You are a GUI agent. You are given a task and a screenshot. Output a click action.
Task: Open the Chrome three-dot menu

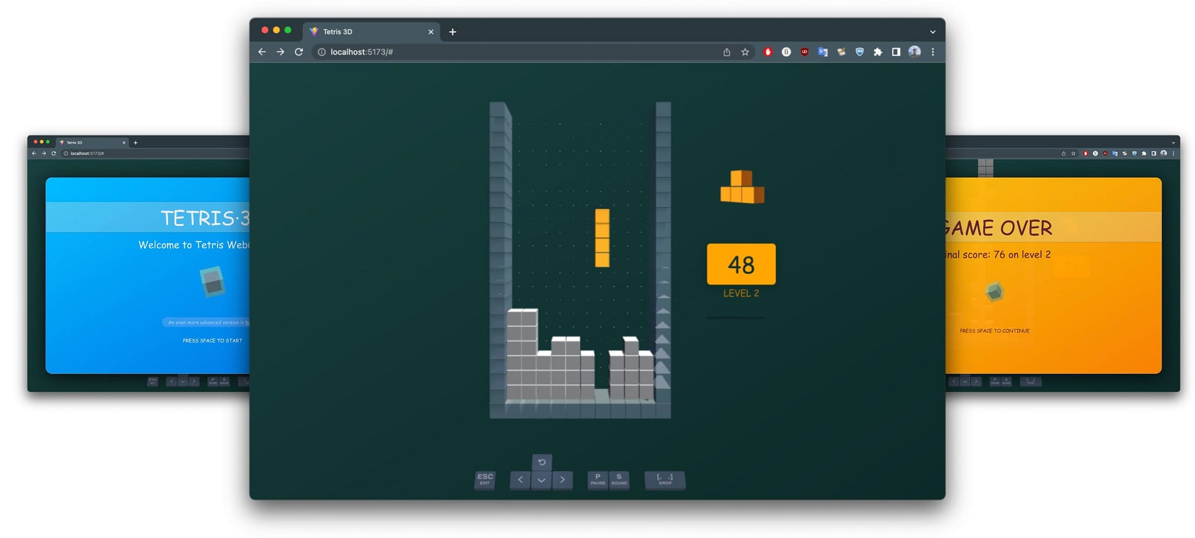[x=933, y=52]
